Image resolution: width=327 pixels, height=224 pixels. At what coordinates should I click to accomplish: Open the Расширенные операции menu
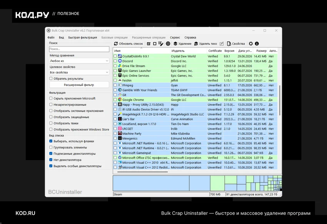pos(149,38)
